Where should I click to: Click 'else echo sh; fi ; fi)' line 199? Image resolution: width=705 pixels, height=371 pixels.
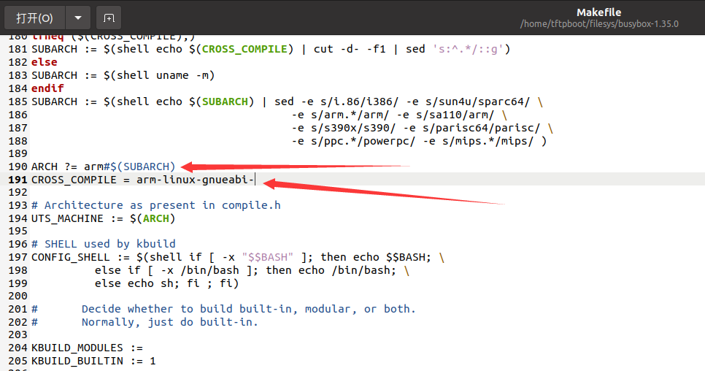(166, 283)
